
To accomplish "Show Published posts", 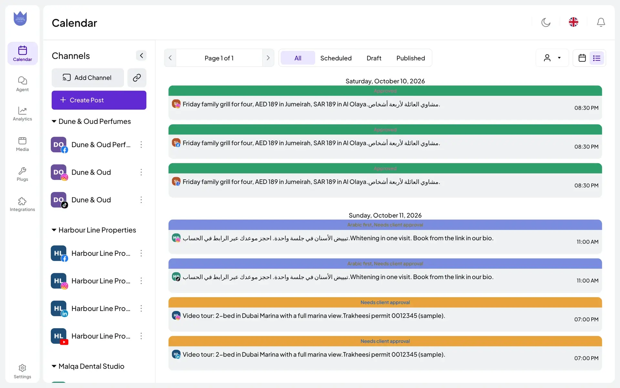I will tap(410, 58).
